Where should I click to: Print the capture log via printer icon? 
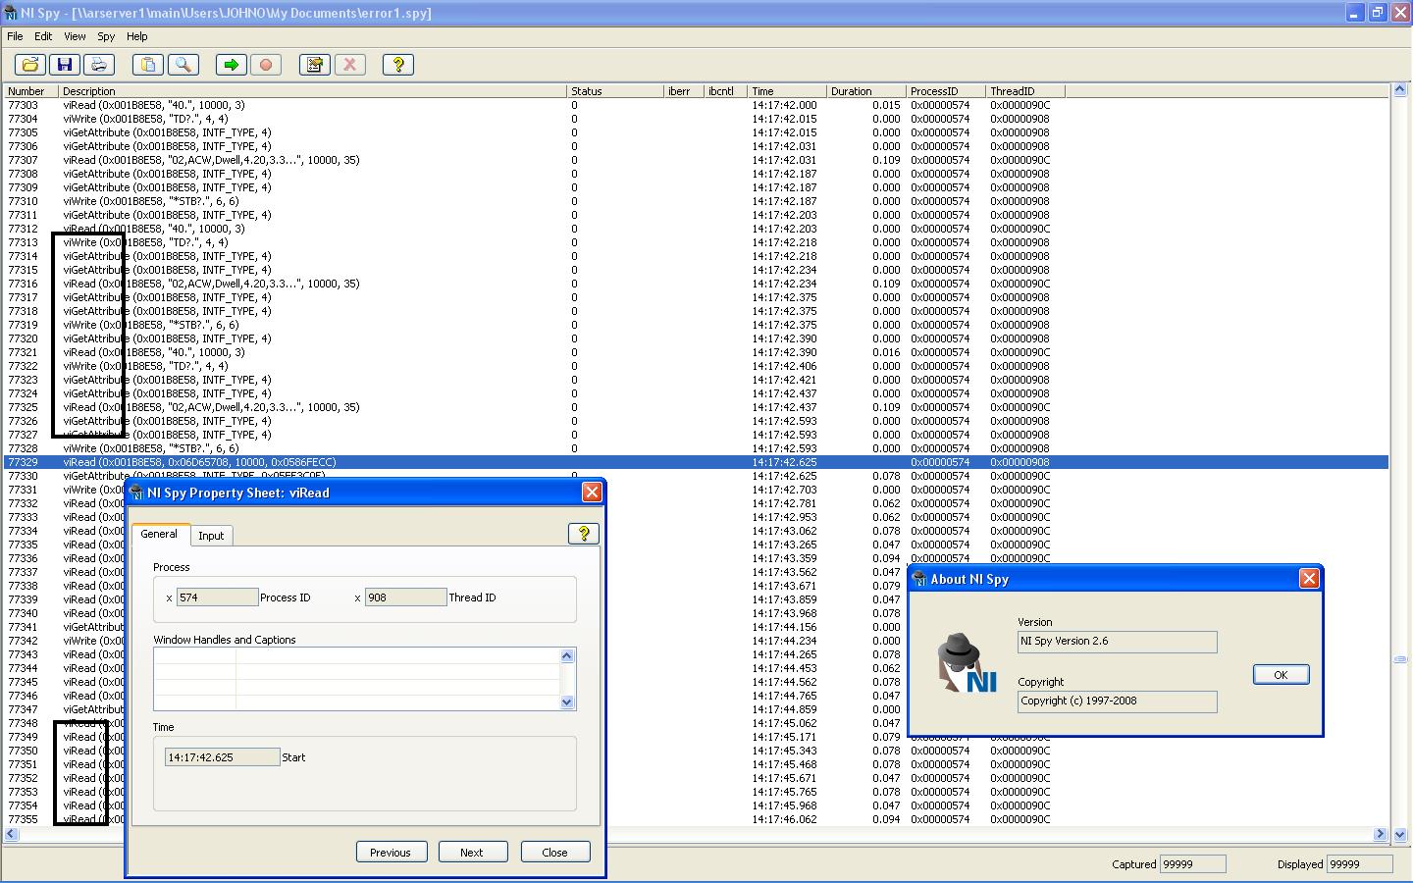coord(98,65)
